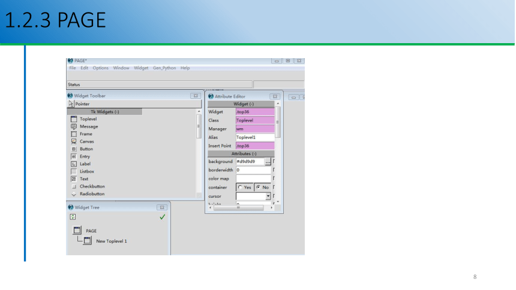
Task: Pick the Entry widget icon
Action: (74, 156)
